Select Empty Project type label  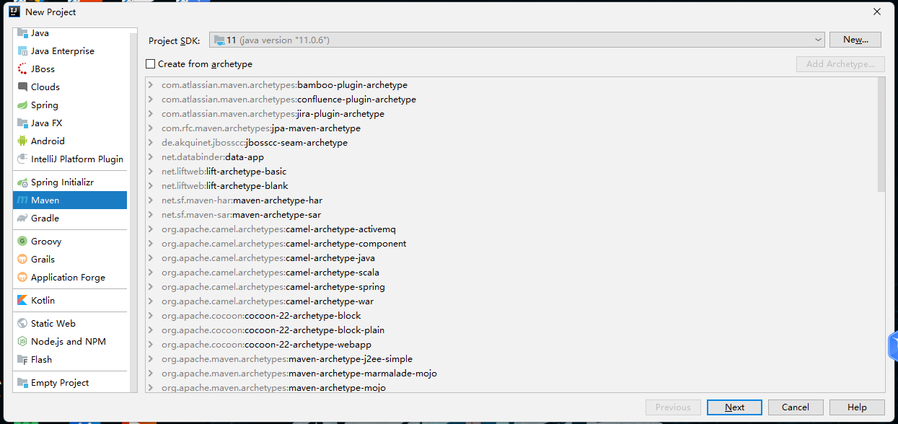coord(60,383)
